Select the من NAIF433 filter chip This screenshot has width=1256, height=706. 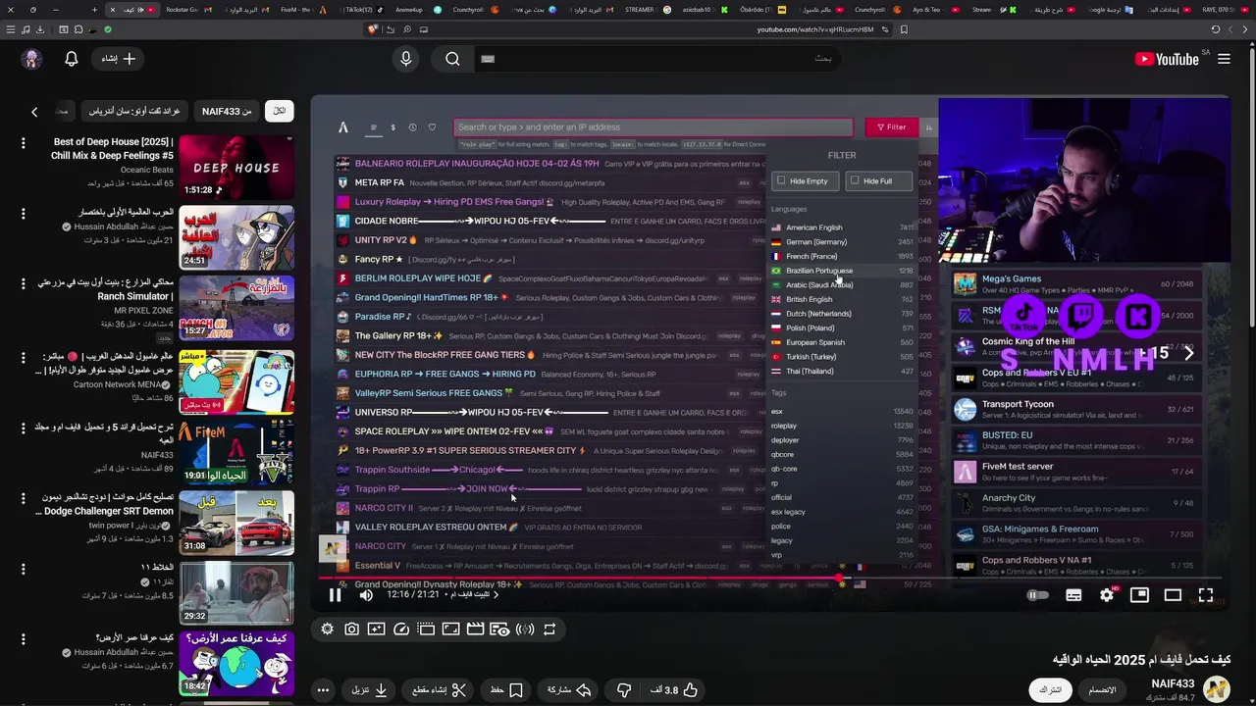(227, 112)
